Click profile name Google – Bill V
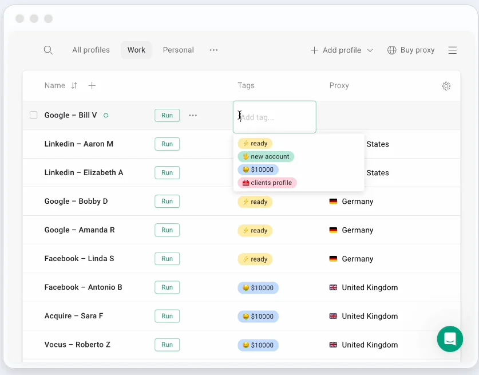This screenshot has width=479, height=375. [x=70, y=115]
